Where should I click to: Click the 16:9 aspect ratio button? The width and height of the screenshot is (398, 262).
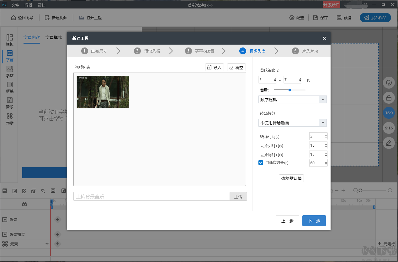pyautogui.click(x=389, y=113)
